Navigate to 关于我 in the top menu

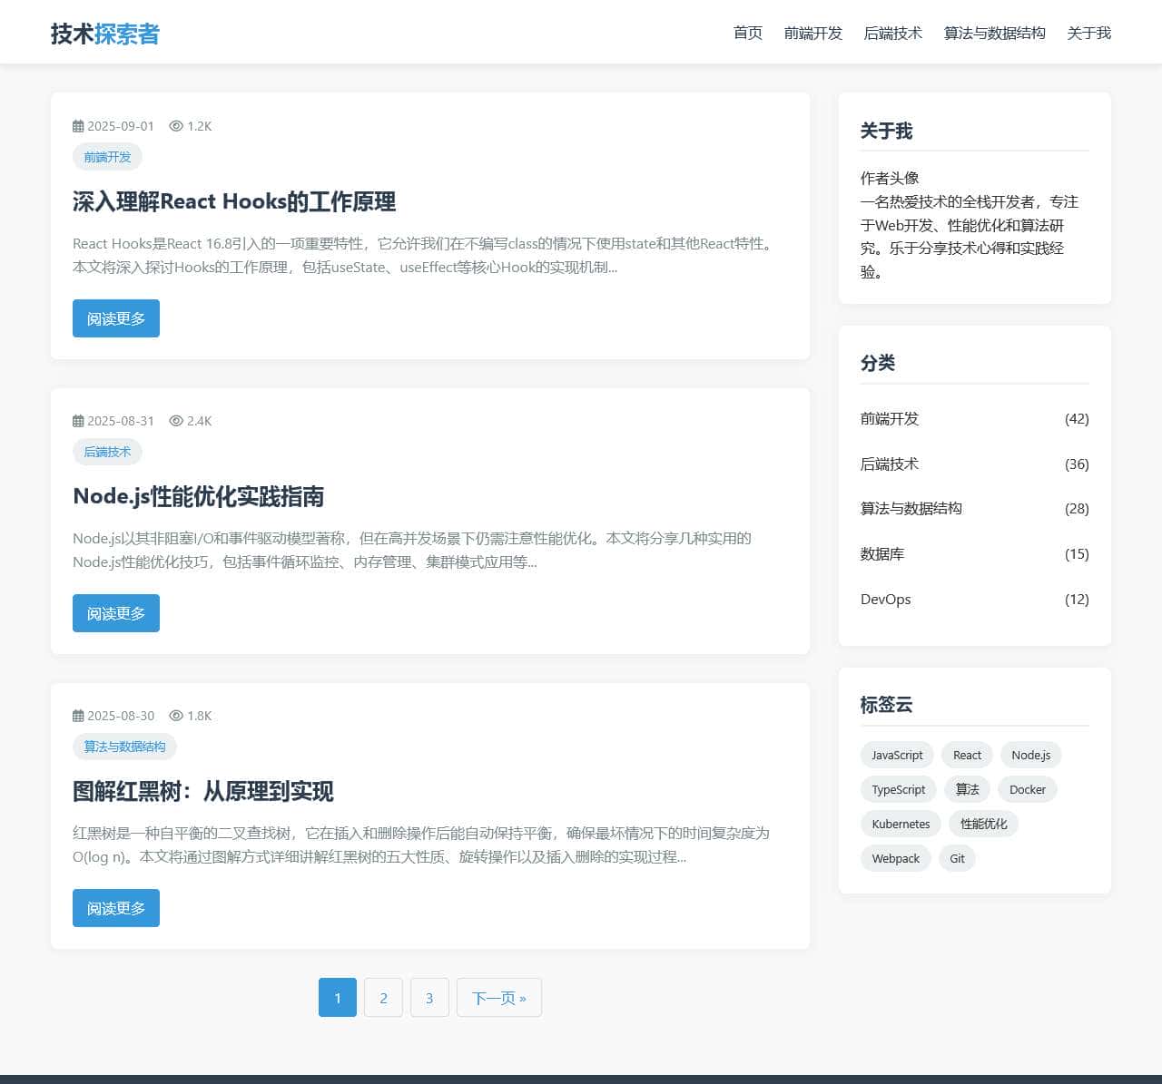pyautogui.click(x=1088, y=34)
